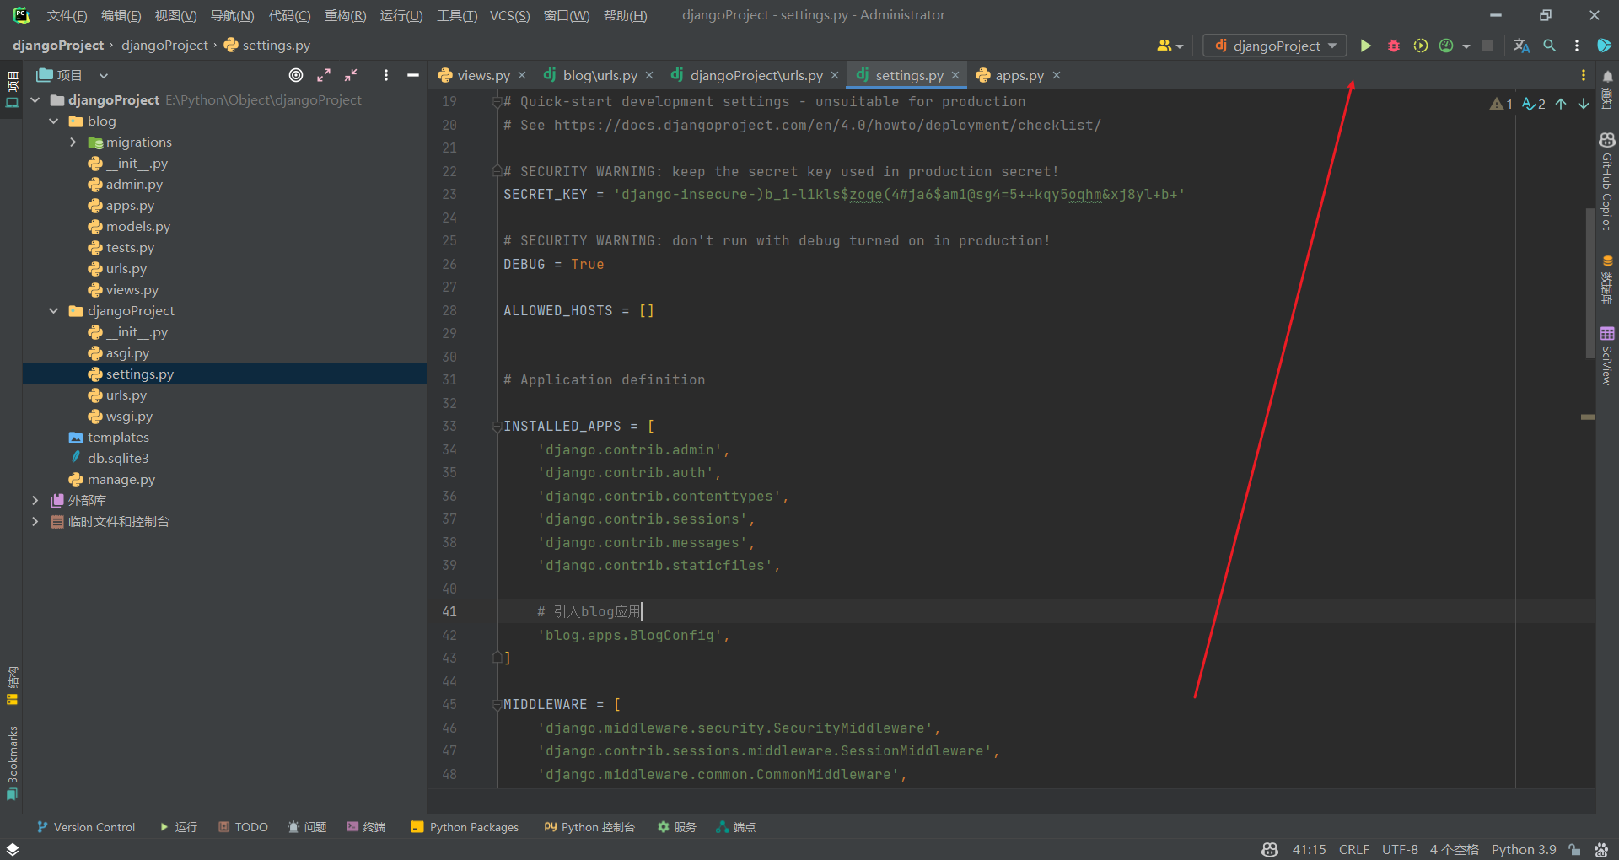Screen dimensions: 1619x860
Task: Open djangoProject run configuration dropdown
Action: tap(1275, 46)
